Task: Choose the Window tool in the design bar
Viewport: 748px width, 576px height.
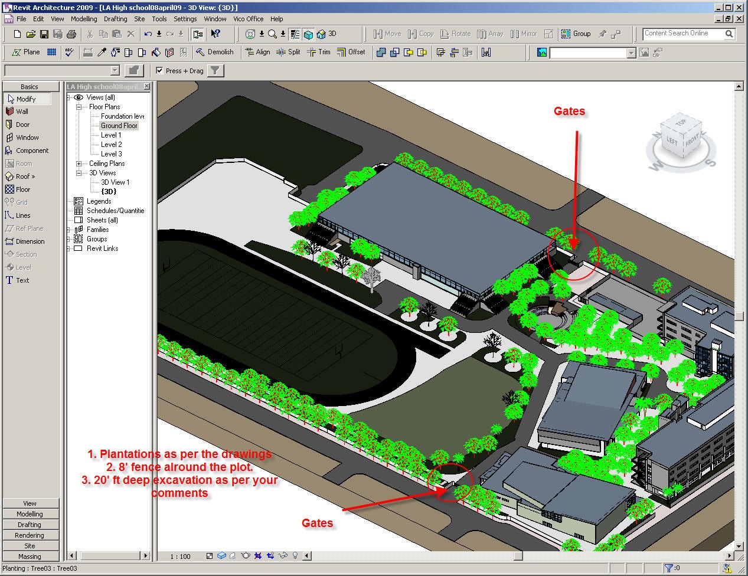Action: click(x=22, y=138)
